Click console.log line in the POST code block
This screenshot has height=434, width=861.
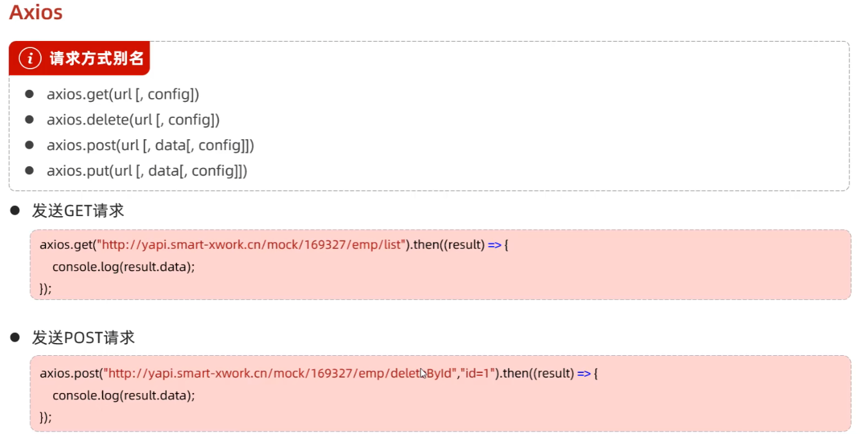click(x=123, y=395)
